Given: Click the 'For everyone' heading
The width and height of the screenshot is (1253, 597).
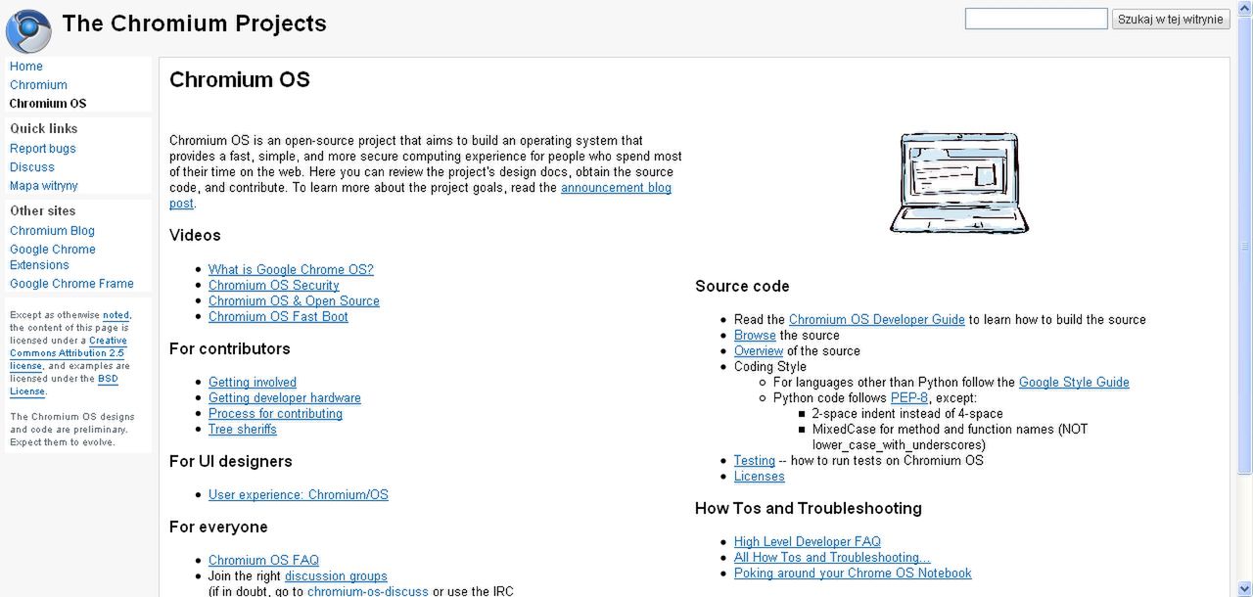Looking at the screenshot, I should coord(218,528).
